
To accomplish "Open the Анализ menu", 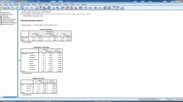I will (47, 5).
